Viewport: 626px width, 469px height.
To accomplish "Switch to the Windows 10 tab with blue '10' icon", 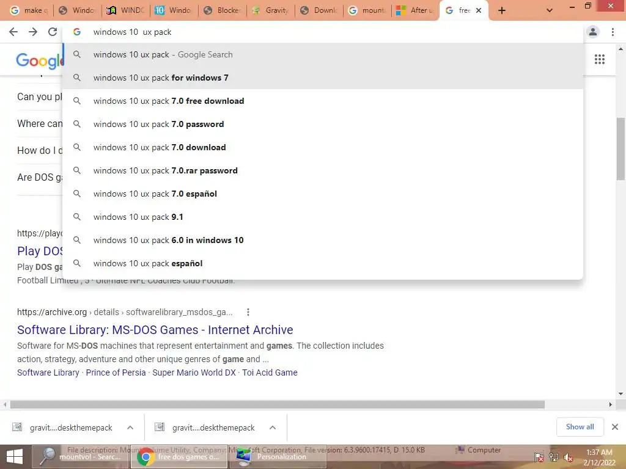I will [x=174, y=10].
